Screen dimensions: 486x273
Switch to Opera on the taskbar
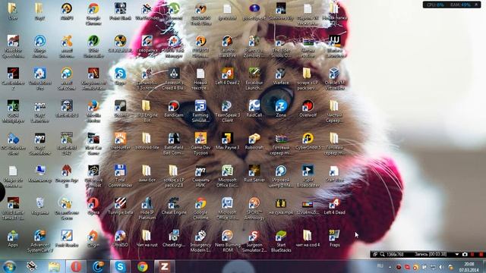[x=76, y=266]
